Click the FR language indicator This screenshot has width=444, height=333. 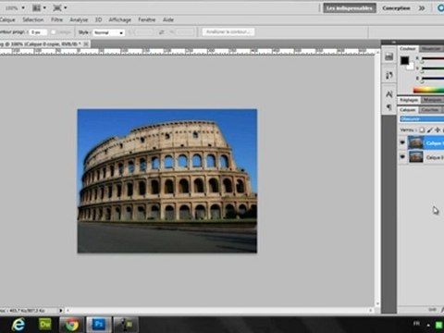416,324
